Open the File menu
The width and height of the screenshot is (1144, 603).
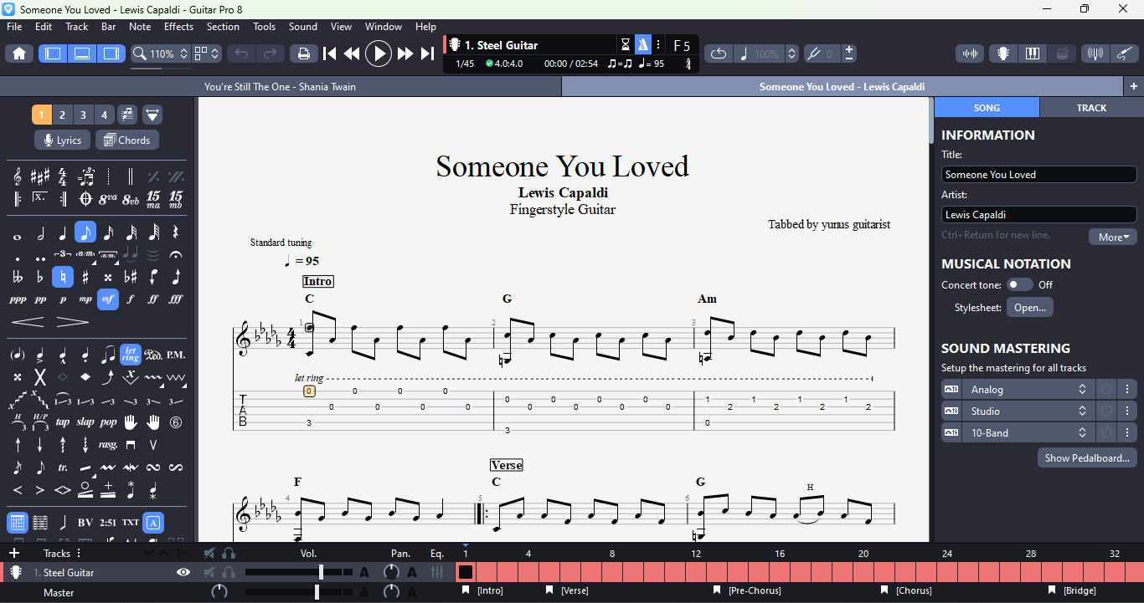(x=15, y=27)
